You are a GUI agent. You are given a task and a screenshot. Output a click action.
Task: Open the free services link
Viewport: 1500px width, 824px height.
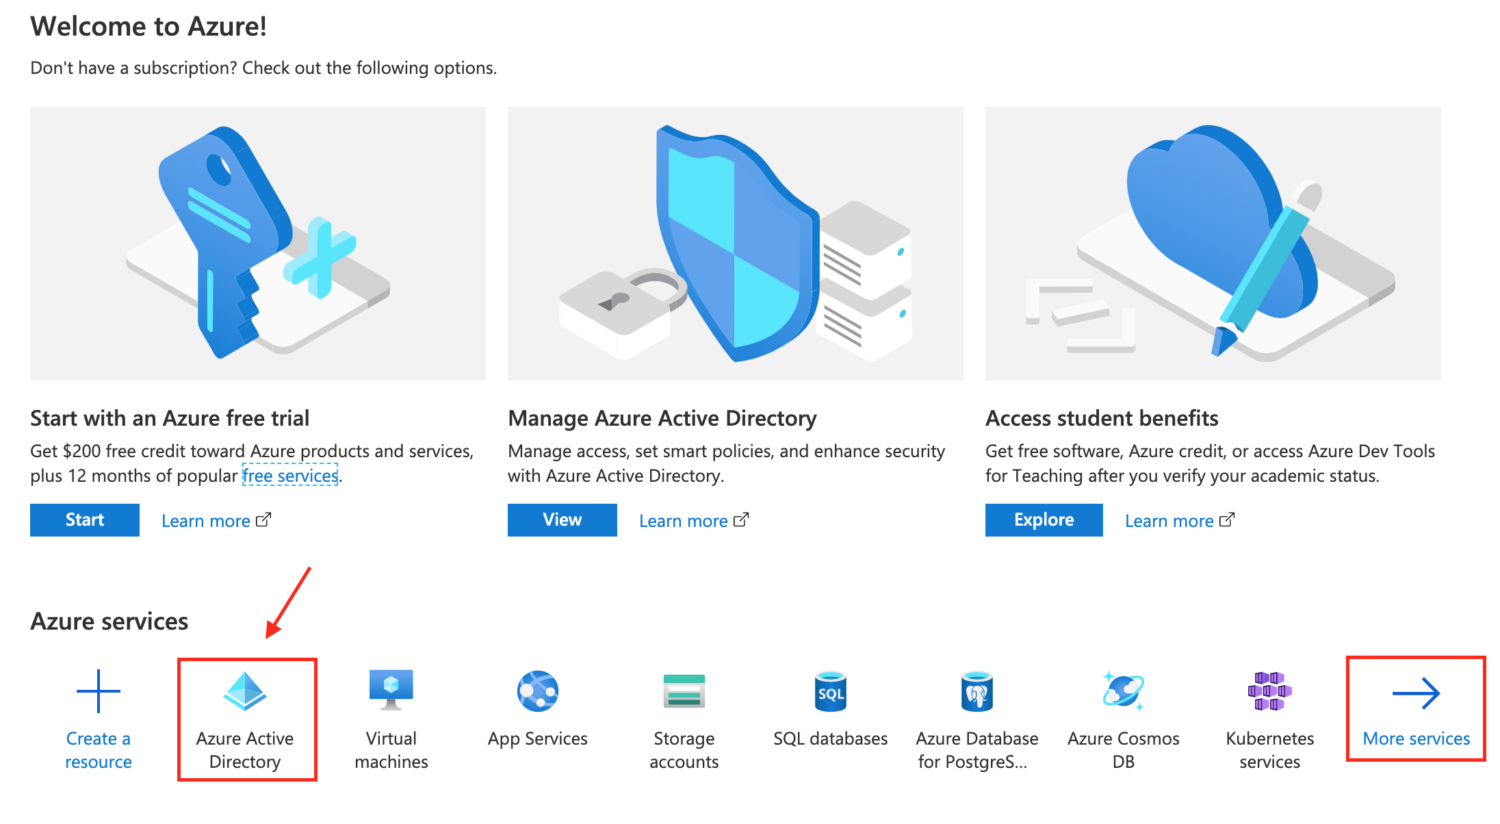(x=290, y=475)
